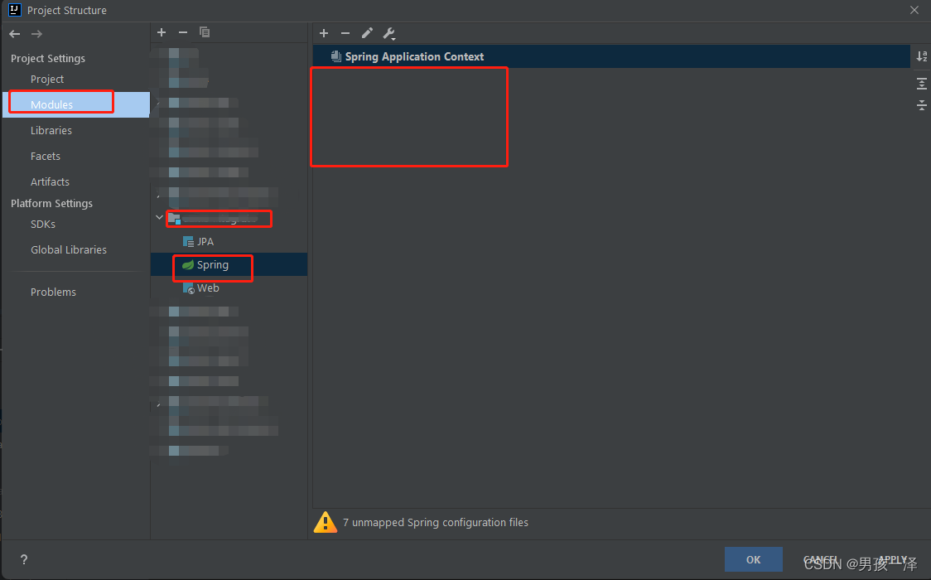Collapse all contexts in the tree
The image size is (931, 580).
[922, 105]
